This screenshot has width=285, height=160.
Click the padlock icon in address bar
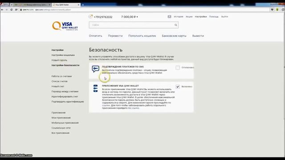point(21,10)
